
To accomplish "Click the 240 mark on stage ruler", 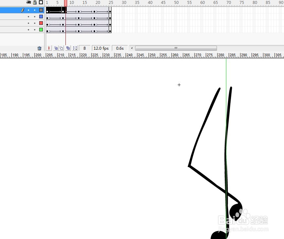I will pyautogui.click(x=130, y=55).
